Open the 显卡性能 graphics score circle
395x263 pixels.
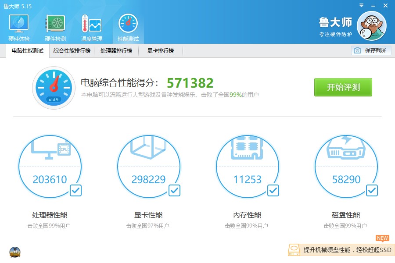tap(149, 167)
